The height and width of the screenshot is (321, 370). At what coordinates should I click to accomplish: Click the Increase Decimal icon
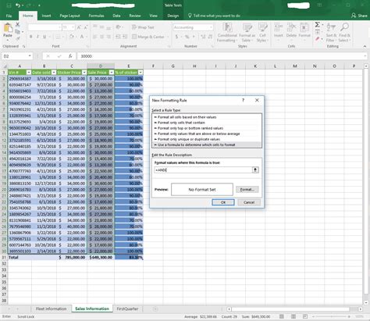click(x=203, y=37)
